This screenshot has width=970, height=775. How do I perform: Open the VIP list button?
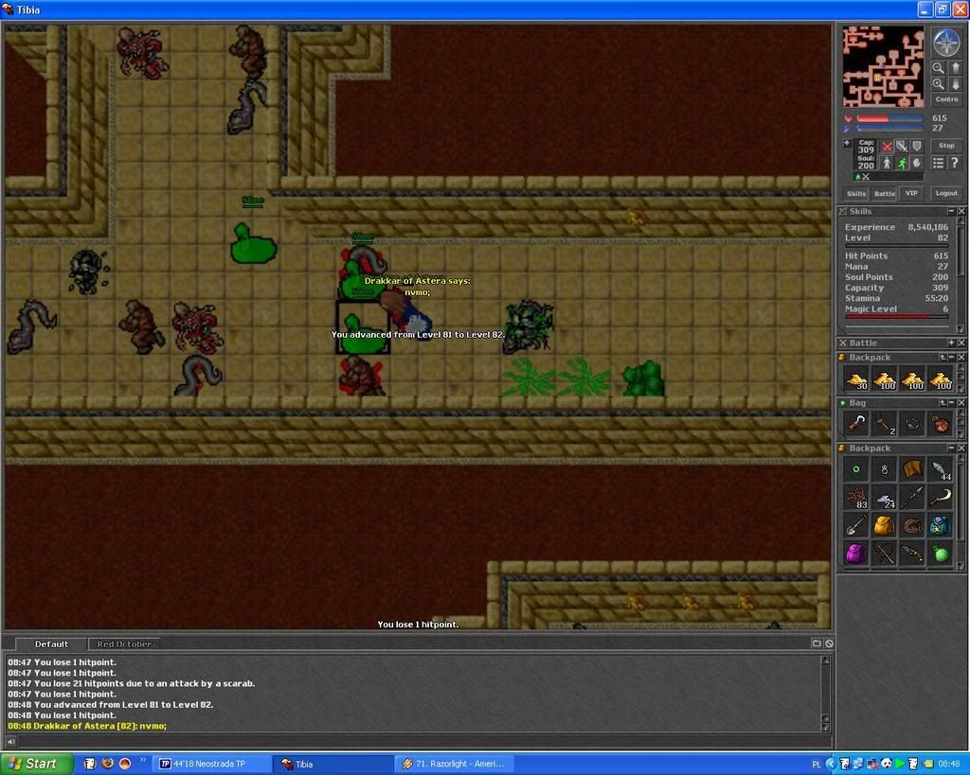(x=911, y=193)
